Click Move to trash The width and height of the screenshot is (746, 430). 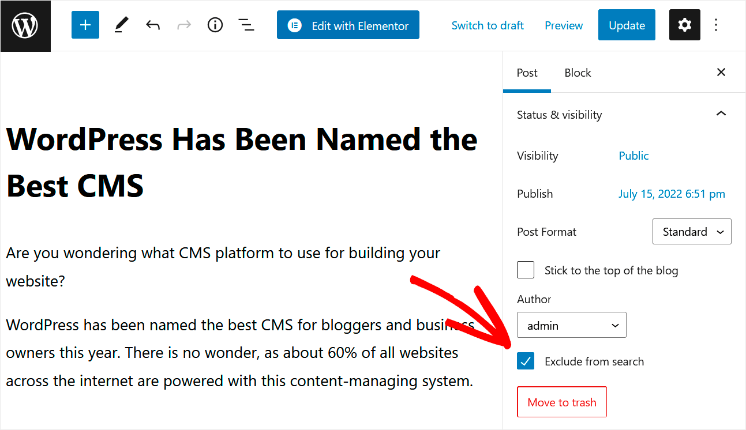(x=561, y=402)
